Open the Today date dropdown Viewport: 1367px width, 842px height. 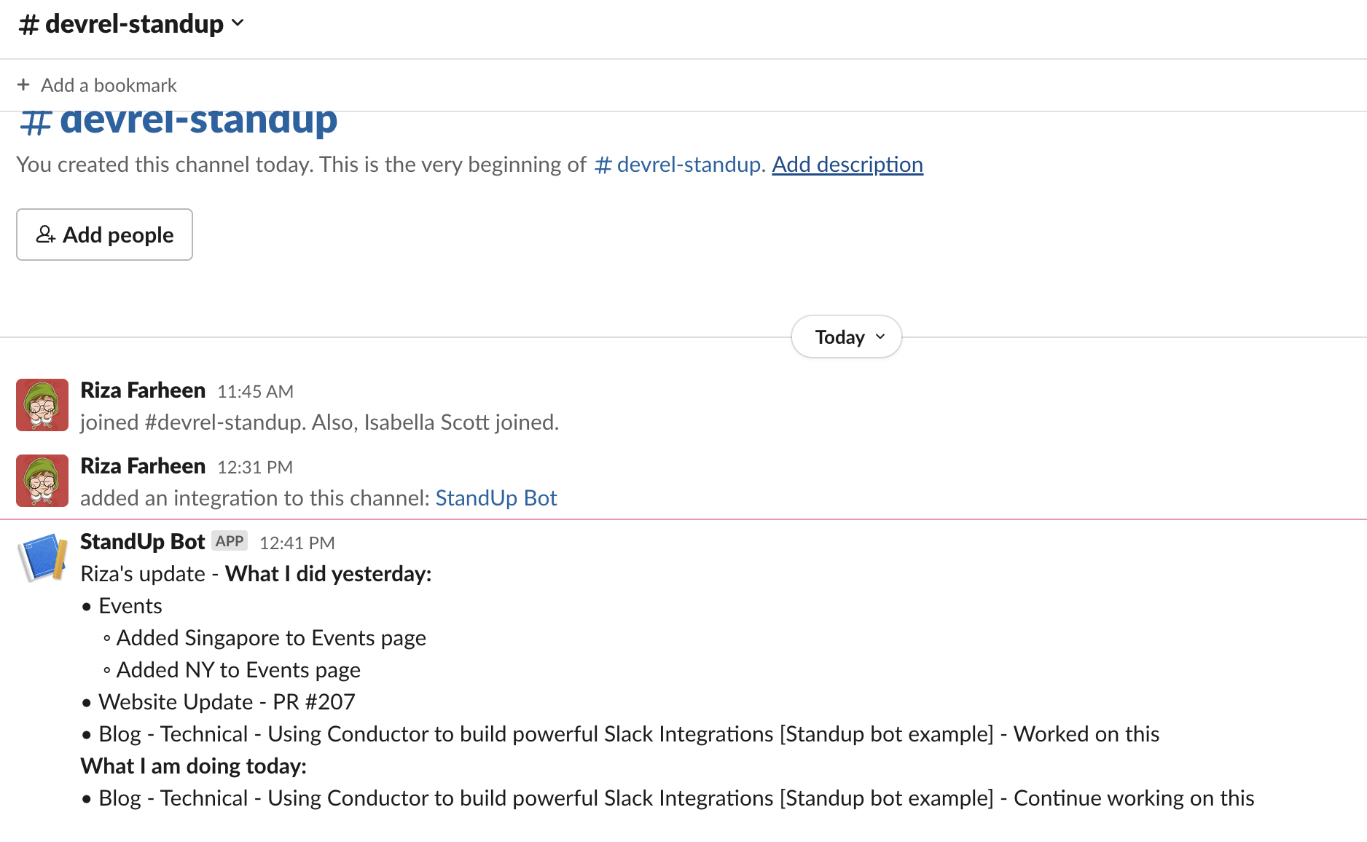click(x=846, y=337)
